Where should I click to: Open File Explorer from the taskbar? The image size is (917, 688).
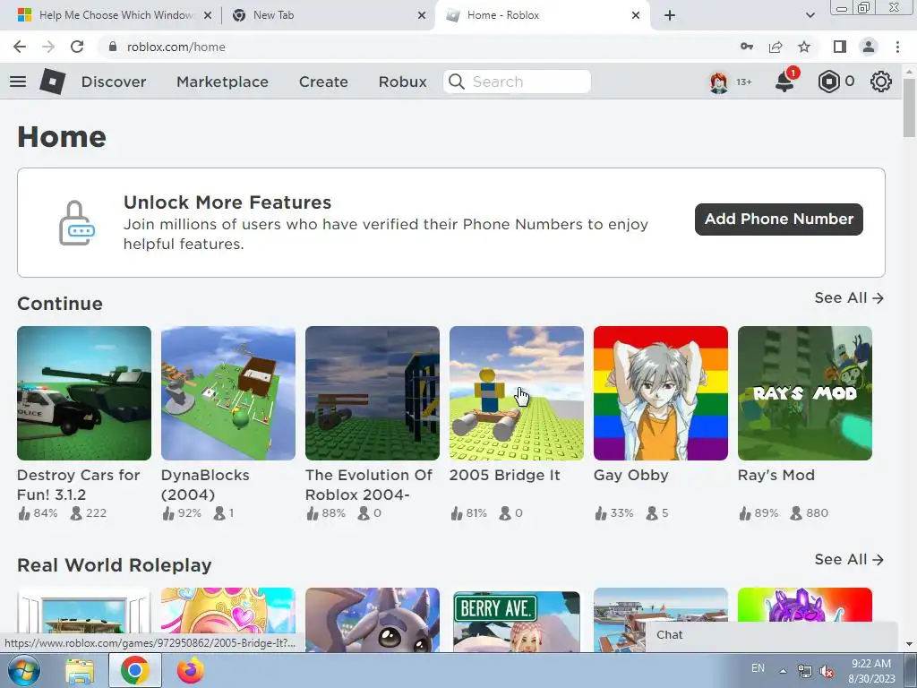pos(80,670)
